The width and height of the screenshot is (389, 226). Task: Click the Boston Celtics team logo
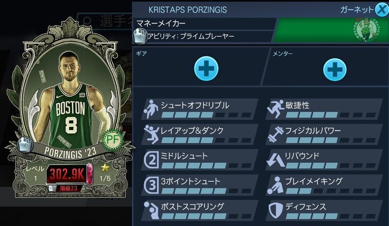[x=366, y=30]
